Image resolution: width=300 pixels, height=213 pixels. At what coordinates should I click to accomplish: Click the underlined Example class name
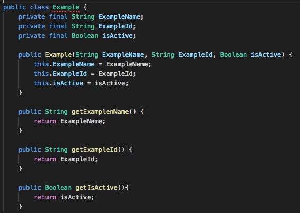click(66, 7)
